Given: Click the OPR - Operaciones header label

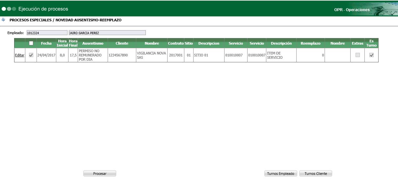Looking at the screenshot, I should point(352,10).
